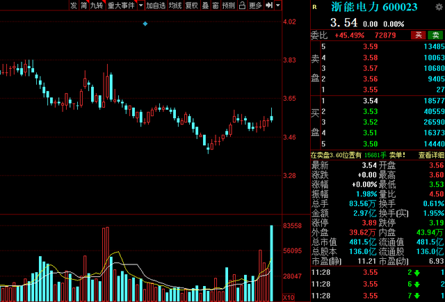The width and height of the screenshot is (445, 302).
Task: Click the lock icon in the chart toolbar
Action: (x=241, y=6)
